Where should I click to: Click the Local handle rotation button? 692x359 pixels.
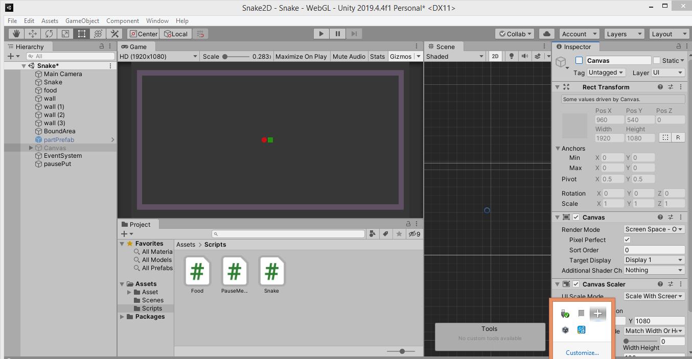175,34
